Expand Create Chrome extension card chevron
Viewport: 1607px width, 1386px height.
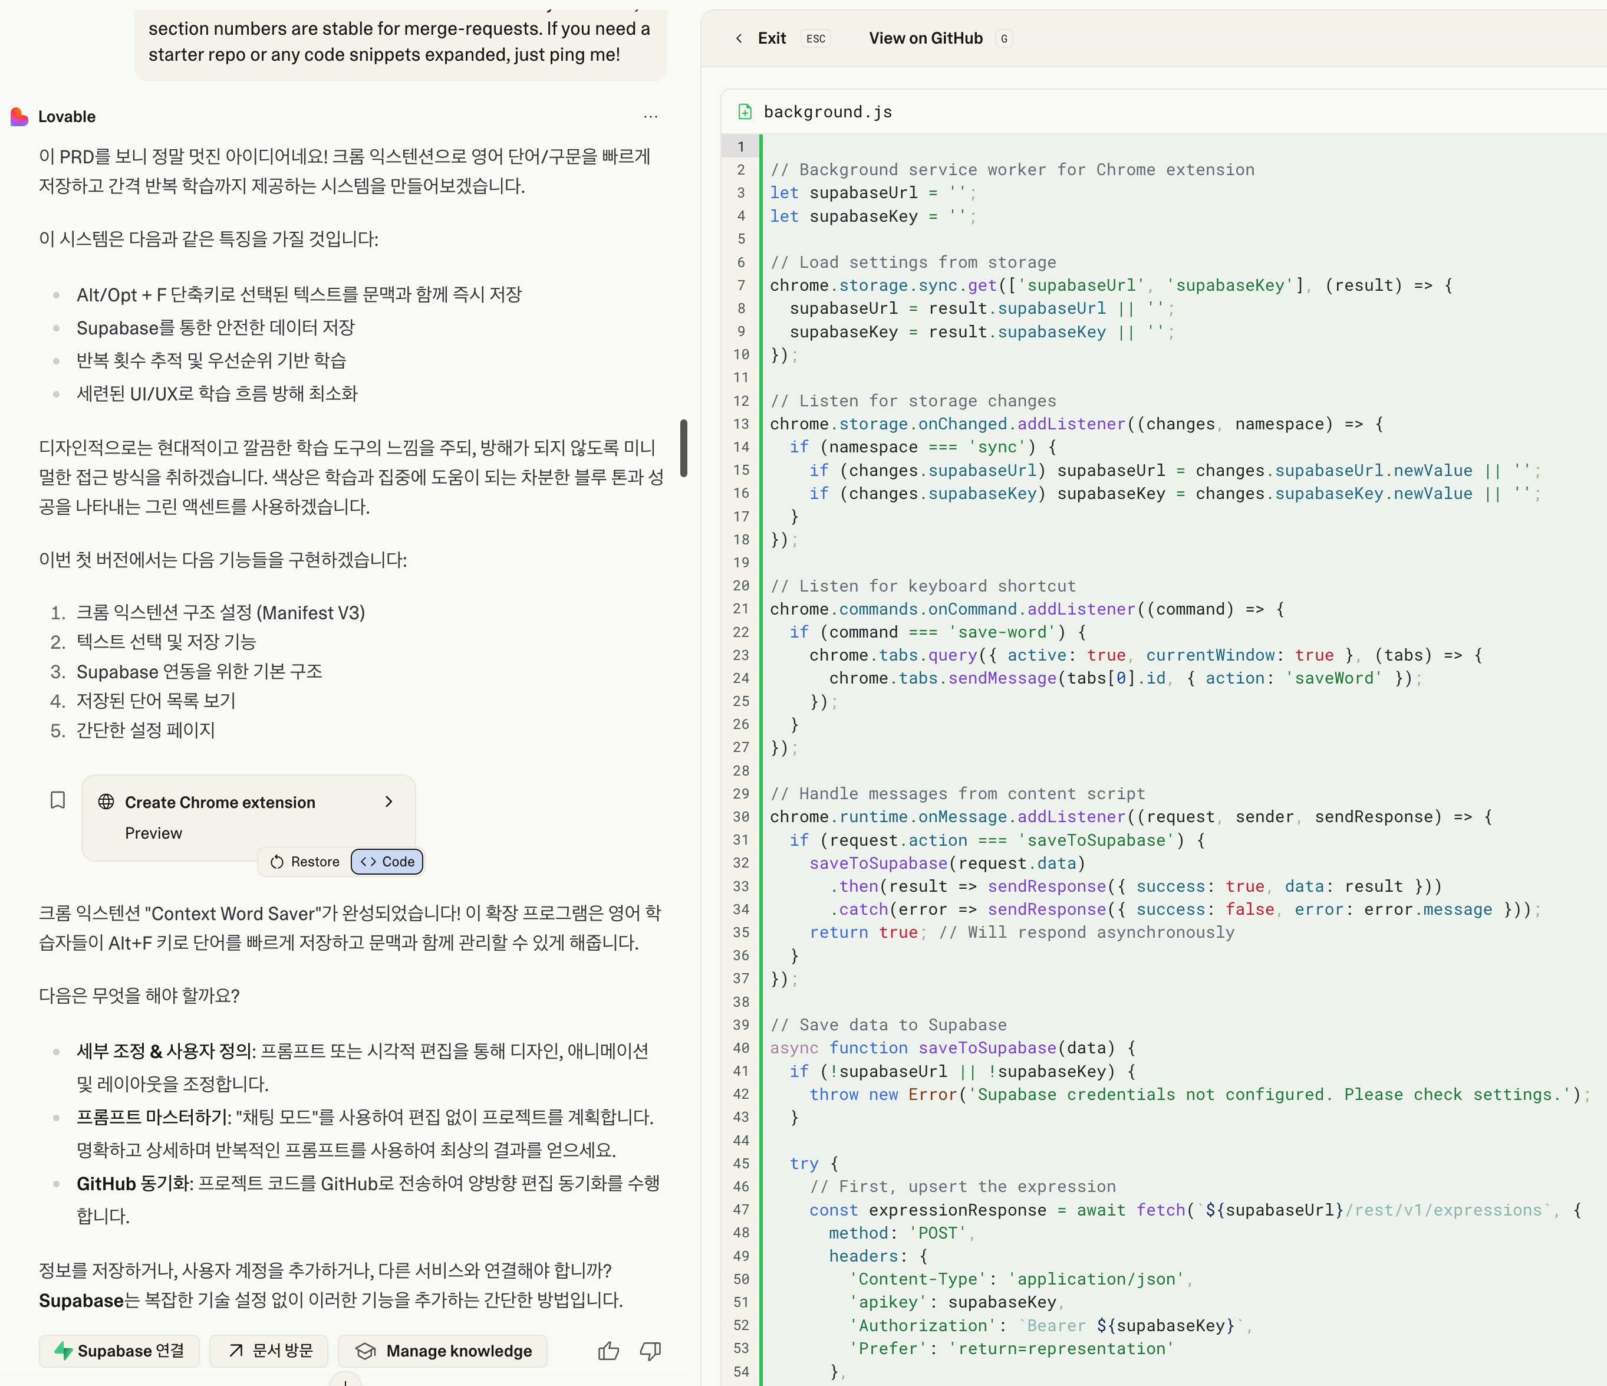pyautogui.click(x=388, y=802)
